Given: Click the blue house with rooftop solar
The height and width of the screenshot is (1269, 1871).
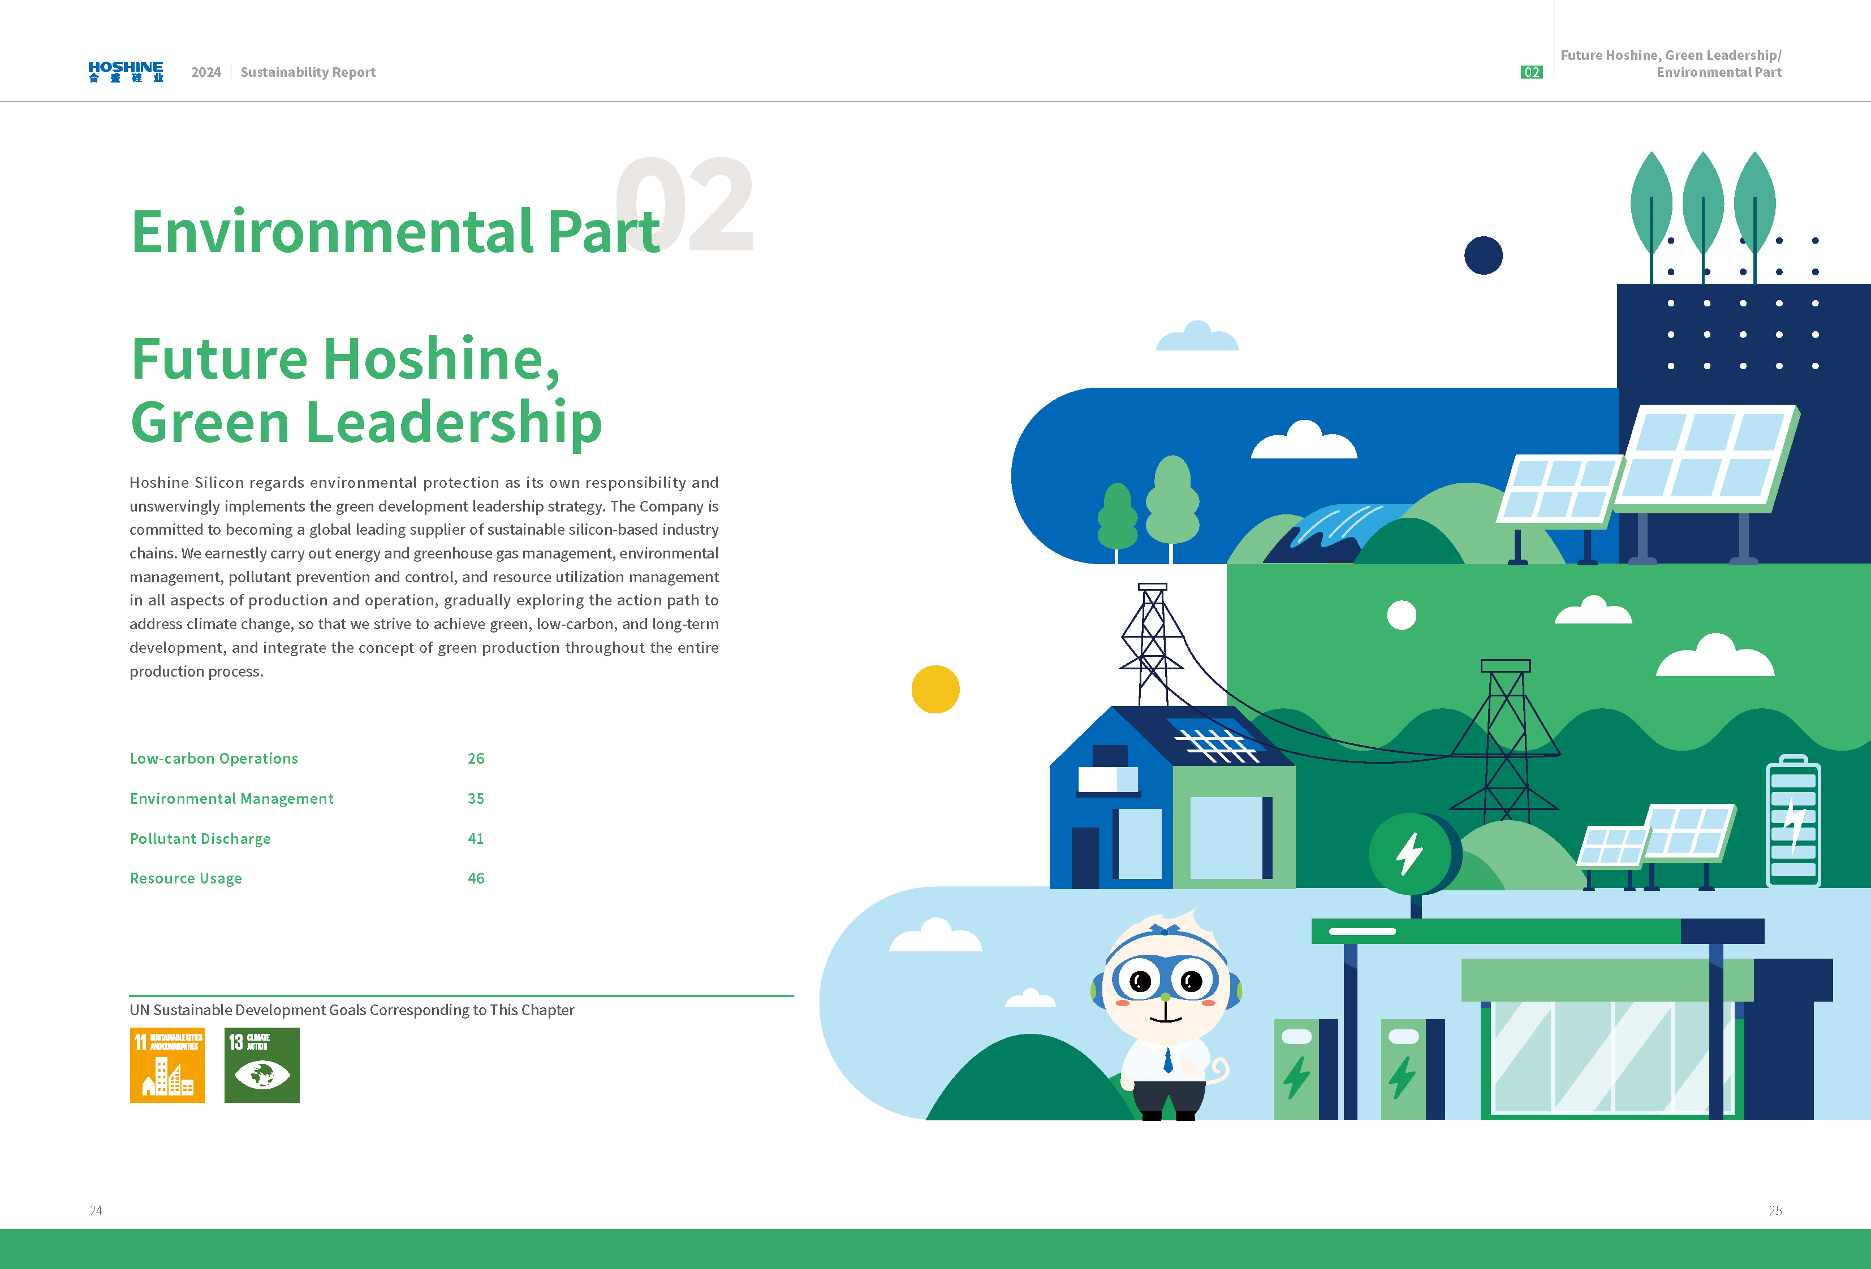Looking at the screenshot, I should (1167, 796).
